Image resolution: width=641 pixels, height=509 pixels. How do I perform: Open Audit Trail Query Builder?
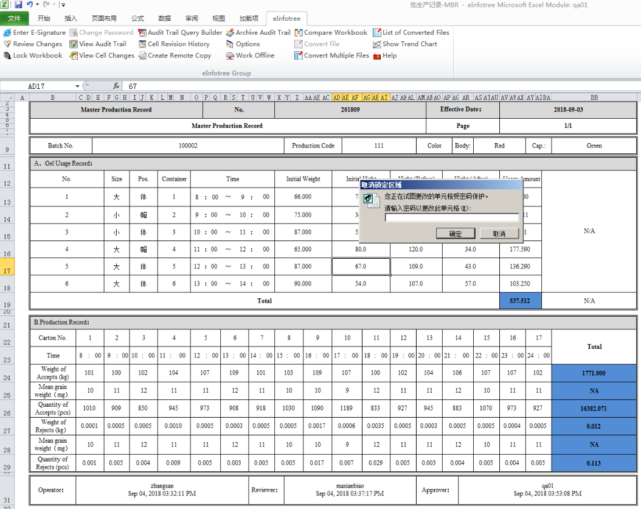point(180,33)
